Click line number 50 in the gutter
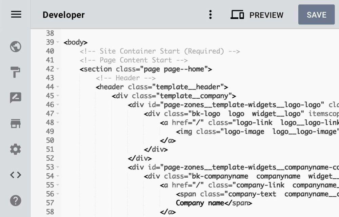 (x=50, y=140)
